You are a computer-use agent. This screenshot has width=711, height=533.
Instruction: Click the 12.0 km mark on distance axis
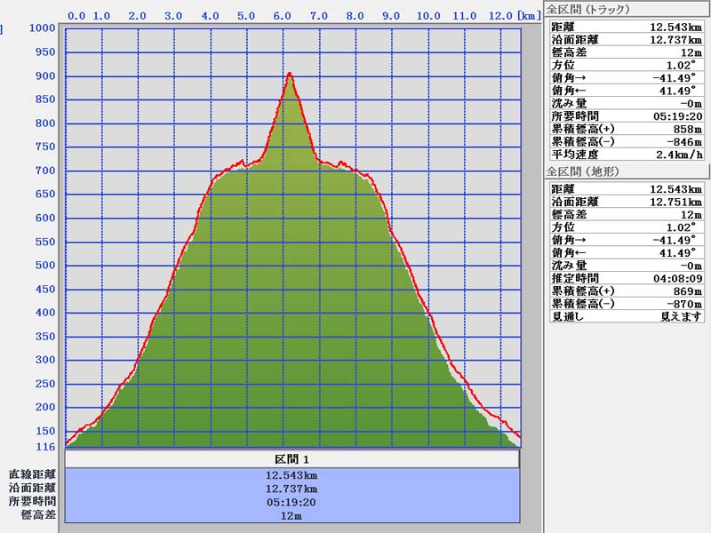pyautogui.click(x=500, y=16)
